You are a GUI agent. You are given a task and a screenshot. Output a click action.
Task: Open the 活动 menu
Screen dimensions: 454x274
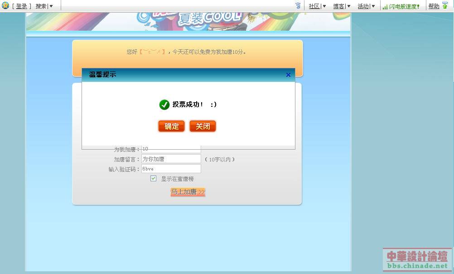pos(363,6)
